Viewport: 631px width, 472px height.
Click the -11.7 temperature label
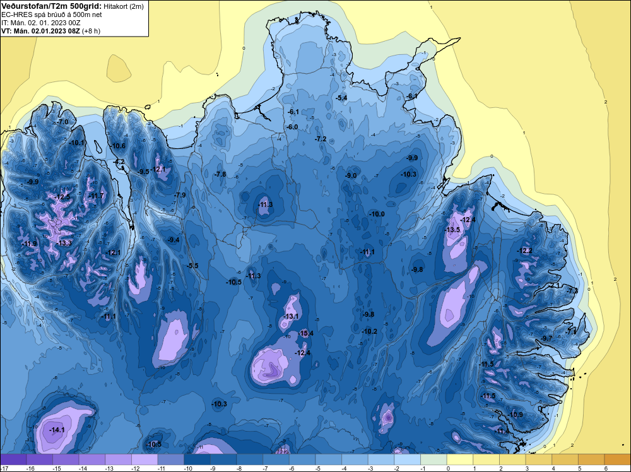click(96, 196)
